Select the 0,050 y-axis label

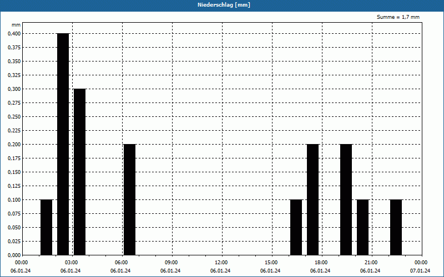pos(14,228)
